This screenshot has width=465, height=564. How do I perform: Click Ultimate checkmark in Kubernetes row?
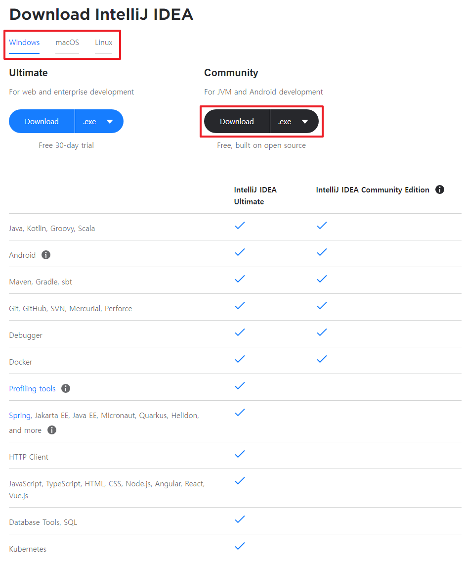point(240,546)
